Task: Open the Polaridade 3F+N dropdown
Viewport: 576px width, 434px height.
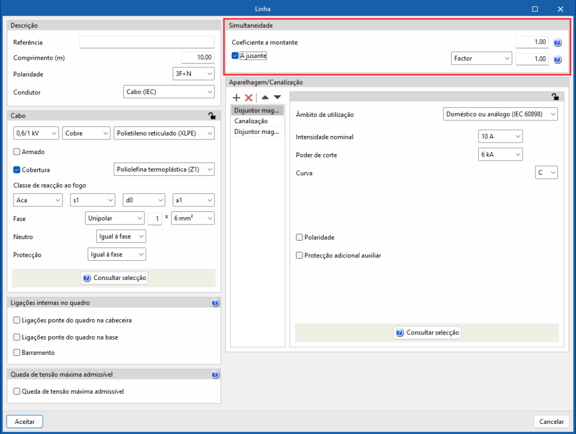Action: (193, 74)
